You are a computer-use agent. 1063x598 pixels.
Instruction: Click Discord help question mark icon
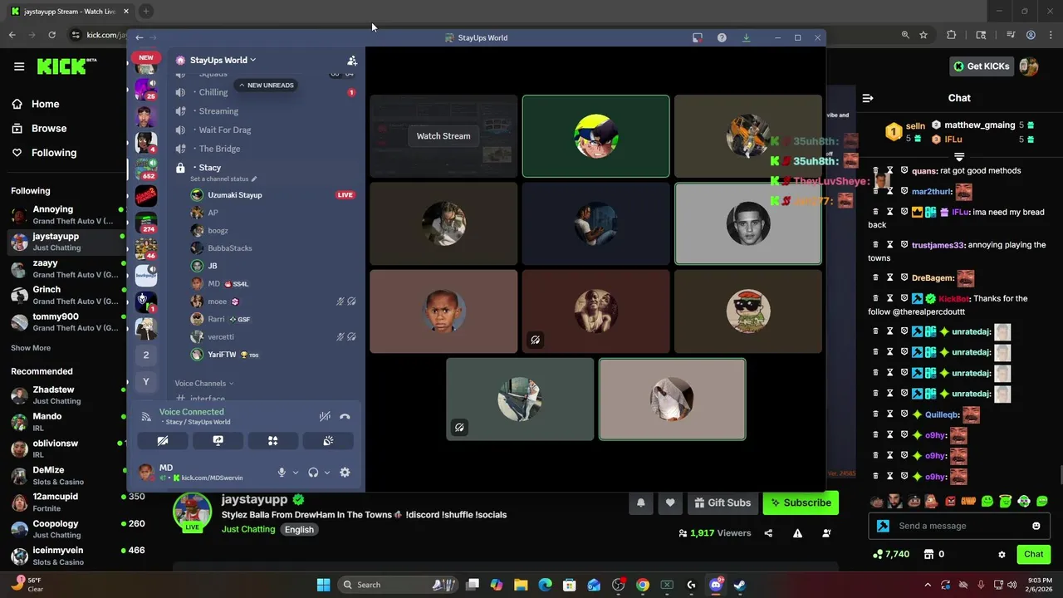click(x=722, y=37)
